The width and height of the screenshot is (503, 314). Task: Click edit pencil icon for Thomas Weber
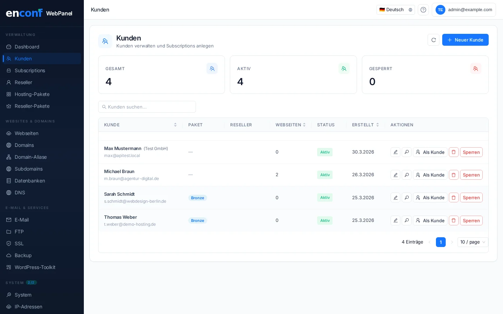pyautogui.click(x=395, y=220)
